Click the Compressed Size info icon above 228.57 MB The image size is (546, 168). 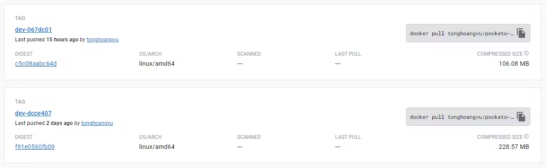[x=526, y=137]
